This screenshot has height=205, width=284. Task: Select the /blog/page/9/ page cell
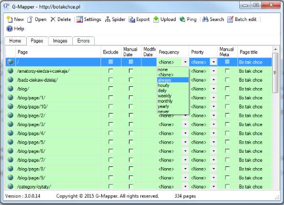tap(58, 178)
